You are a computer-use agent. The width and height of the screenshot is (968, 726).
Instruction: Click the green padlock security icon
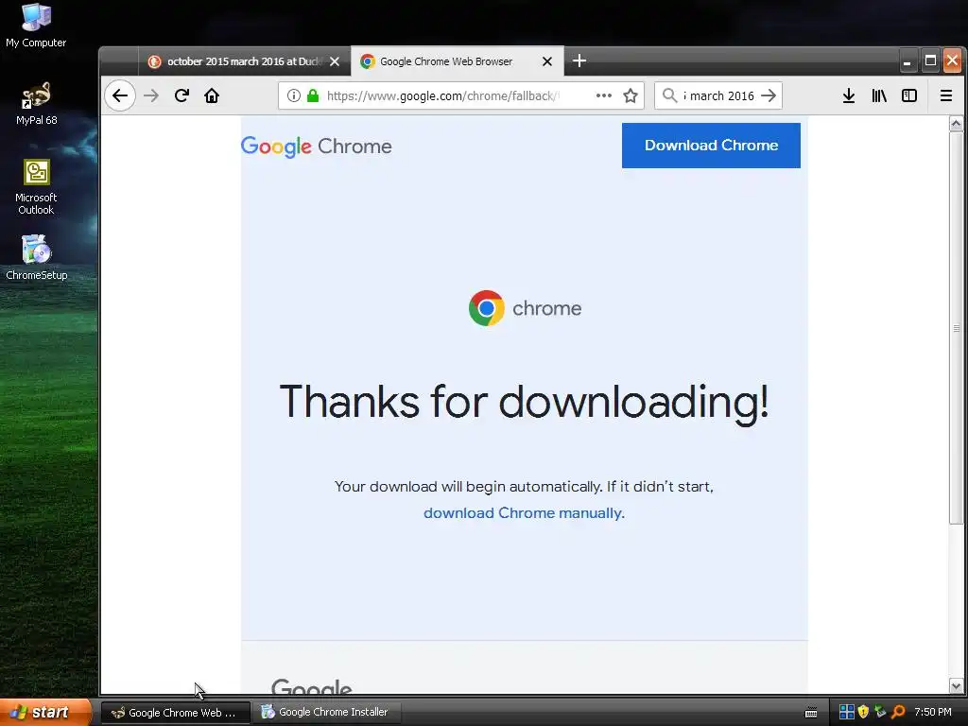coord(313,95)
